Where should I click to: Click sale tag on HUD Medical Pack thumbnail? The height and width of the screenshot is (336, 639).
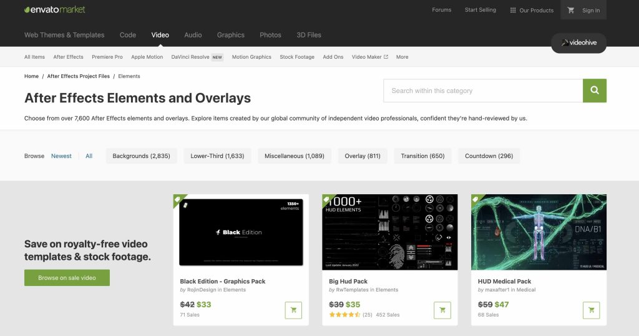coord(475,199)
